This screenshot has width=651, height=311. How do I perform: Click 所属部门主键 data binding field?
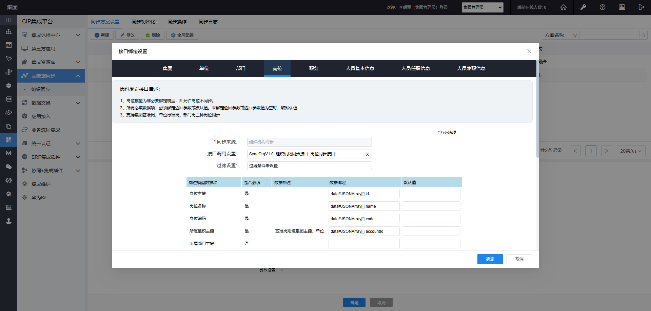pos(364,244)
